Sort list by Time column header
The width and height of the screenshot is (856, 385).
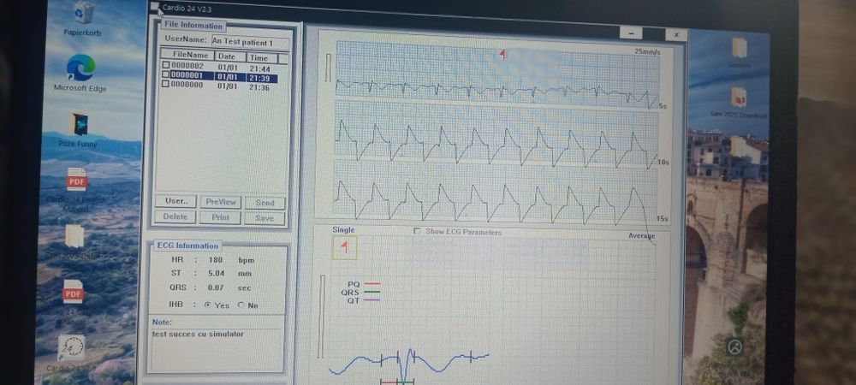coord(261,58)
